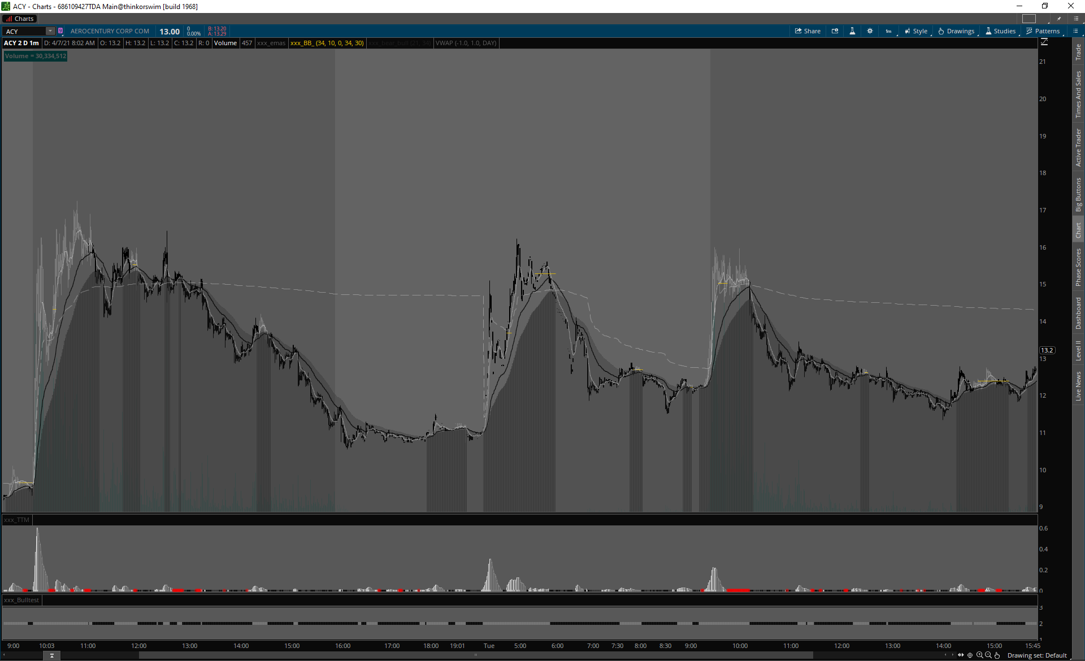Toggle the Level II sidebar panel
This screenshot has height=661, width=1085.
[1078, 350]
